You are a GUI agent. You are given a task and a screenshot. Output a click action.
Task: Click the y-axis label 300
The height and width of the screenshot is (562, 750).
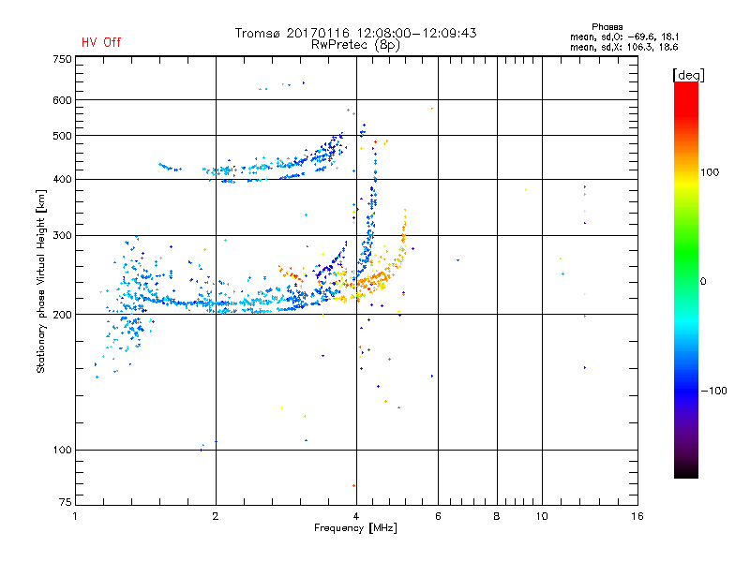pos(62,236)
